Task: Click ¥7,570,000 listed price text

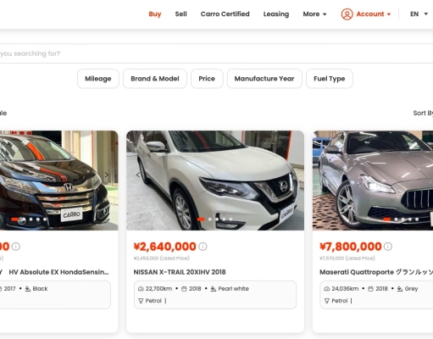Action: [347, 258]
